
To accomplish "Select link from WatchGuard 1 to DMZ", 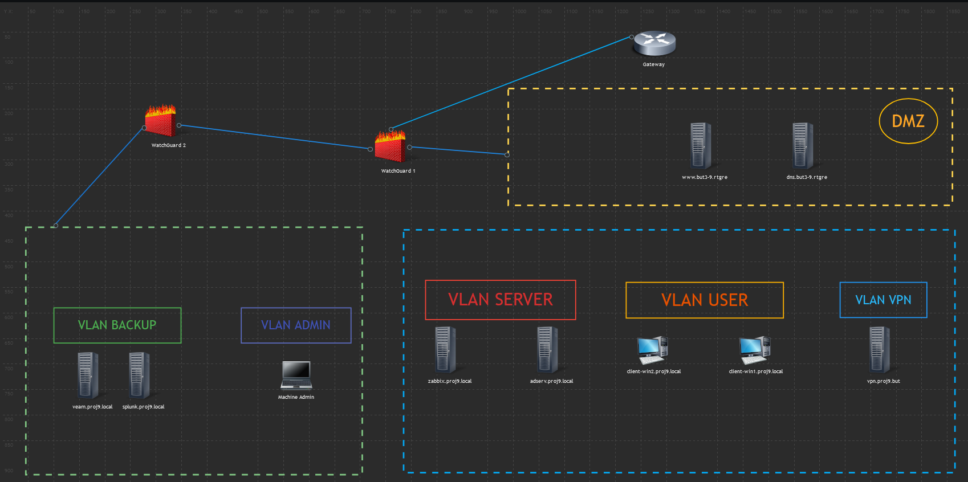I will tap(458, 151).
